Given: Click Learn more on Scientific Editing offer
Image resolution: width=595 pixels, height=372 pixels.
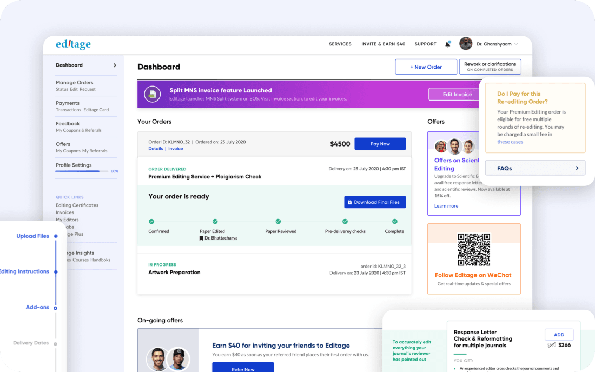Looking at the screenshot, I should (x=446, y=206).
